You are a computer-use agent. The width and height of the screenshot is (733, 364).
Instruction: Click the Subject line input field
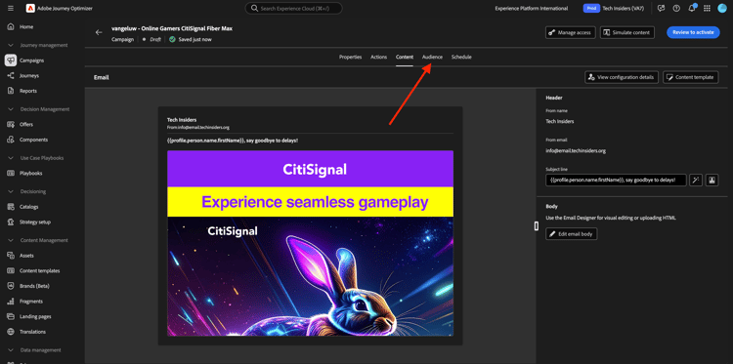pos(616,180)
